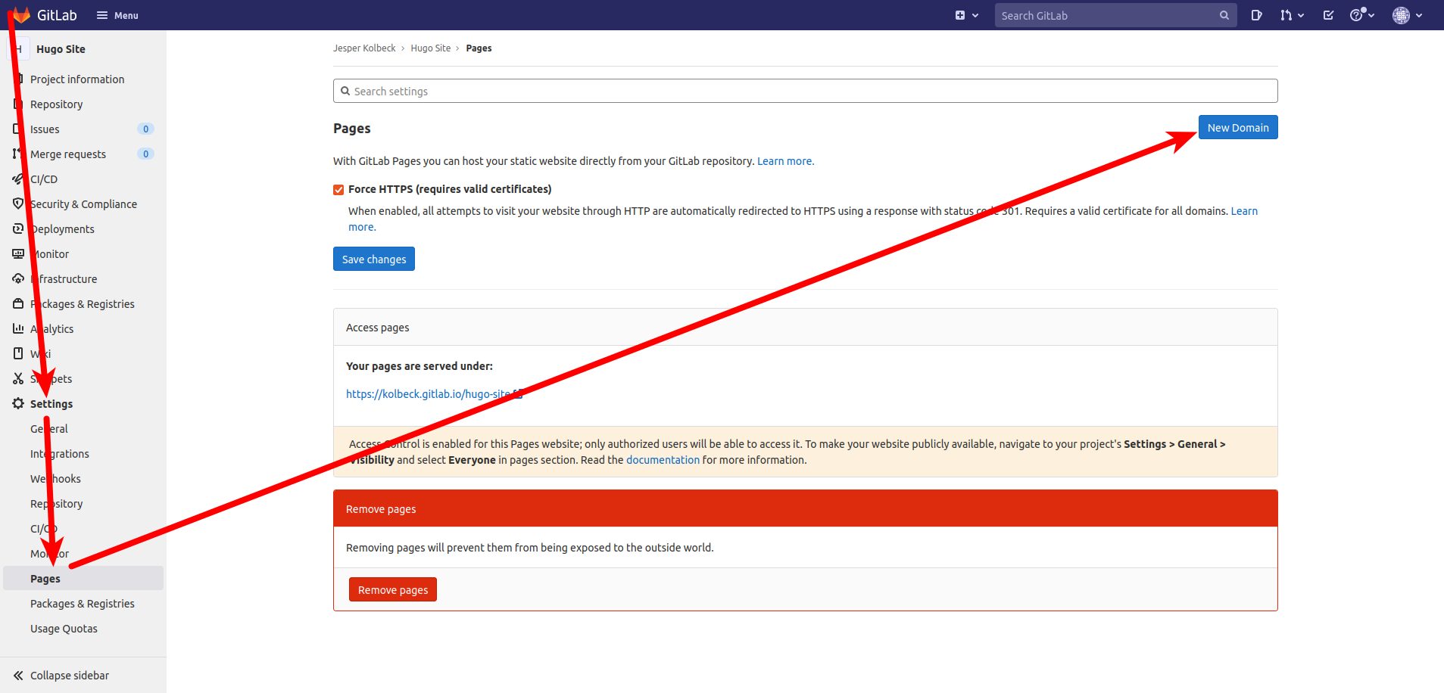Open the GitLab logo home link
The width and height of the screenshot is (1444, 693).
point(45,15)
